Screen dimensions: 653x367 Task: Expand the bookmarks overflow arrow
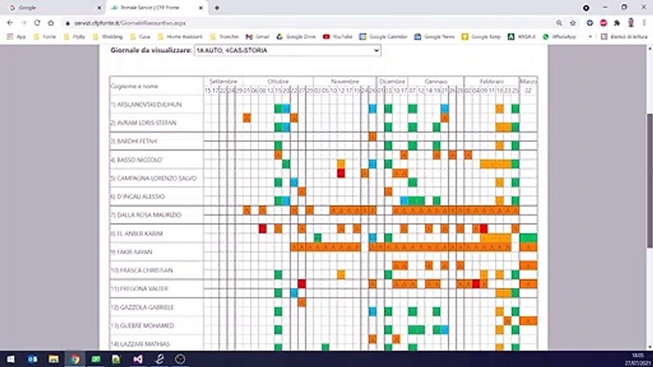pyautogui.click(x=590, y=37)
